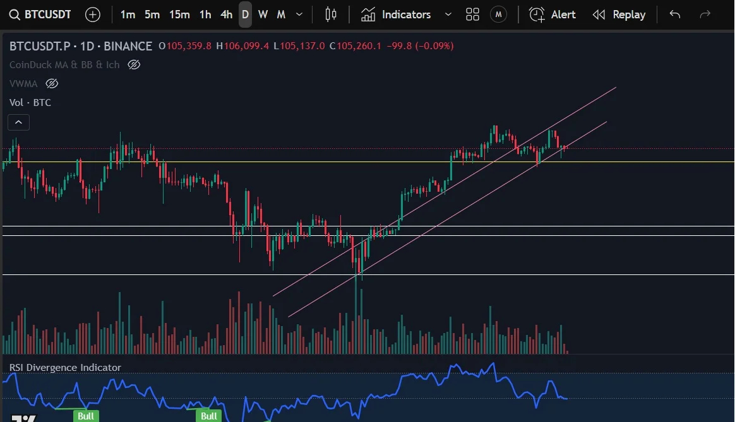The height and width of the screenshot is (422, 735).
Task: Open the Indicators dialog
Action: pyautogui.click(x=396, y=15)
